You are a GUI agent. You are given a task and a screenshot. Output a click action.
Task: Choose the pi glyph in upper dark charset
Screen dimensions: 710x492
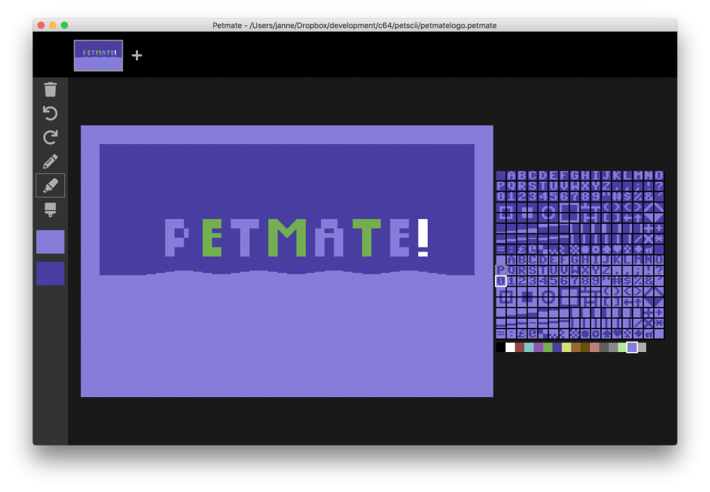pos(648,249)
